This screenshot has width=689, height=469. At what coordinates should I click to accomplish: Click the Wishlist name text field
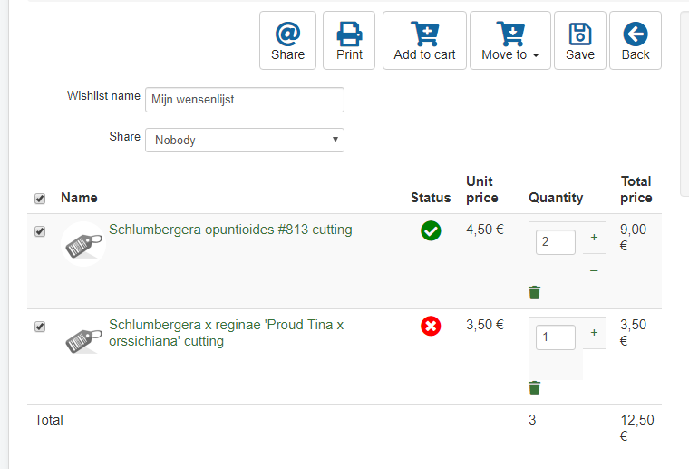click(x=245, y=100)
